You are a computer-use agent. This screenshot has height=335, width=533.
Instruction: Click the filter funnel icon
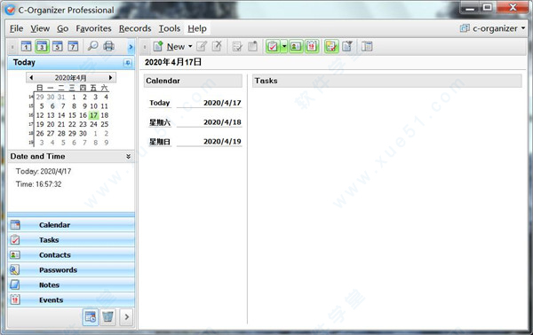point(347,46)
